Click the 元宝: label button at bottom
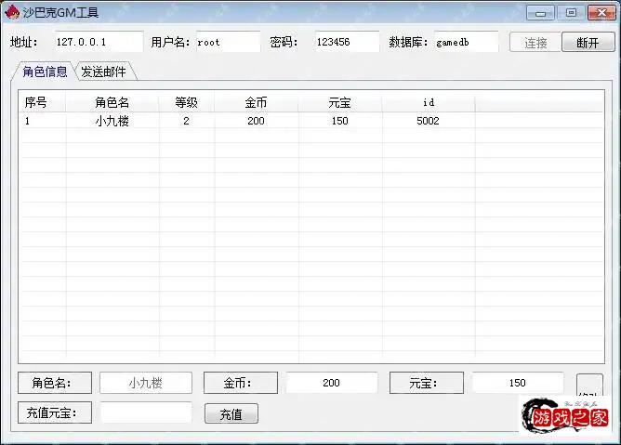The image size is (621, 445). (427, 383)
